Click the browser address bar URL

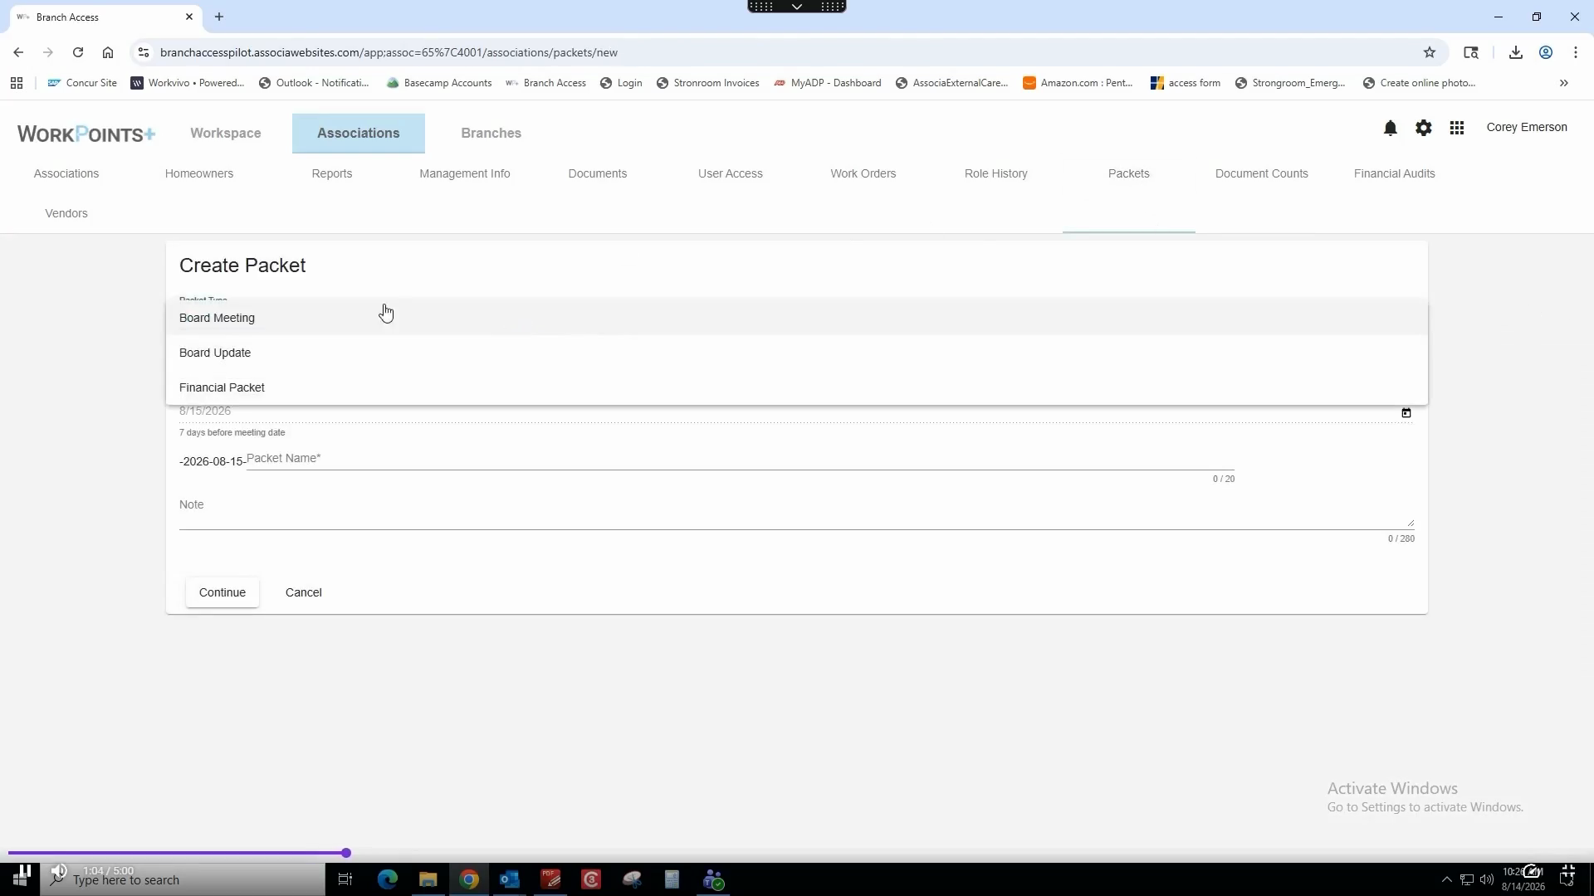(x=389, y=52)
